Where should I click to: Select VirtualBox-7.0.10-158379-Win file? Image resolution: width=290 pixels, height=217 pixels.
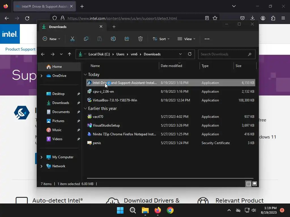pyautogui.click(x=170, y=100)
